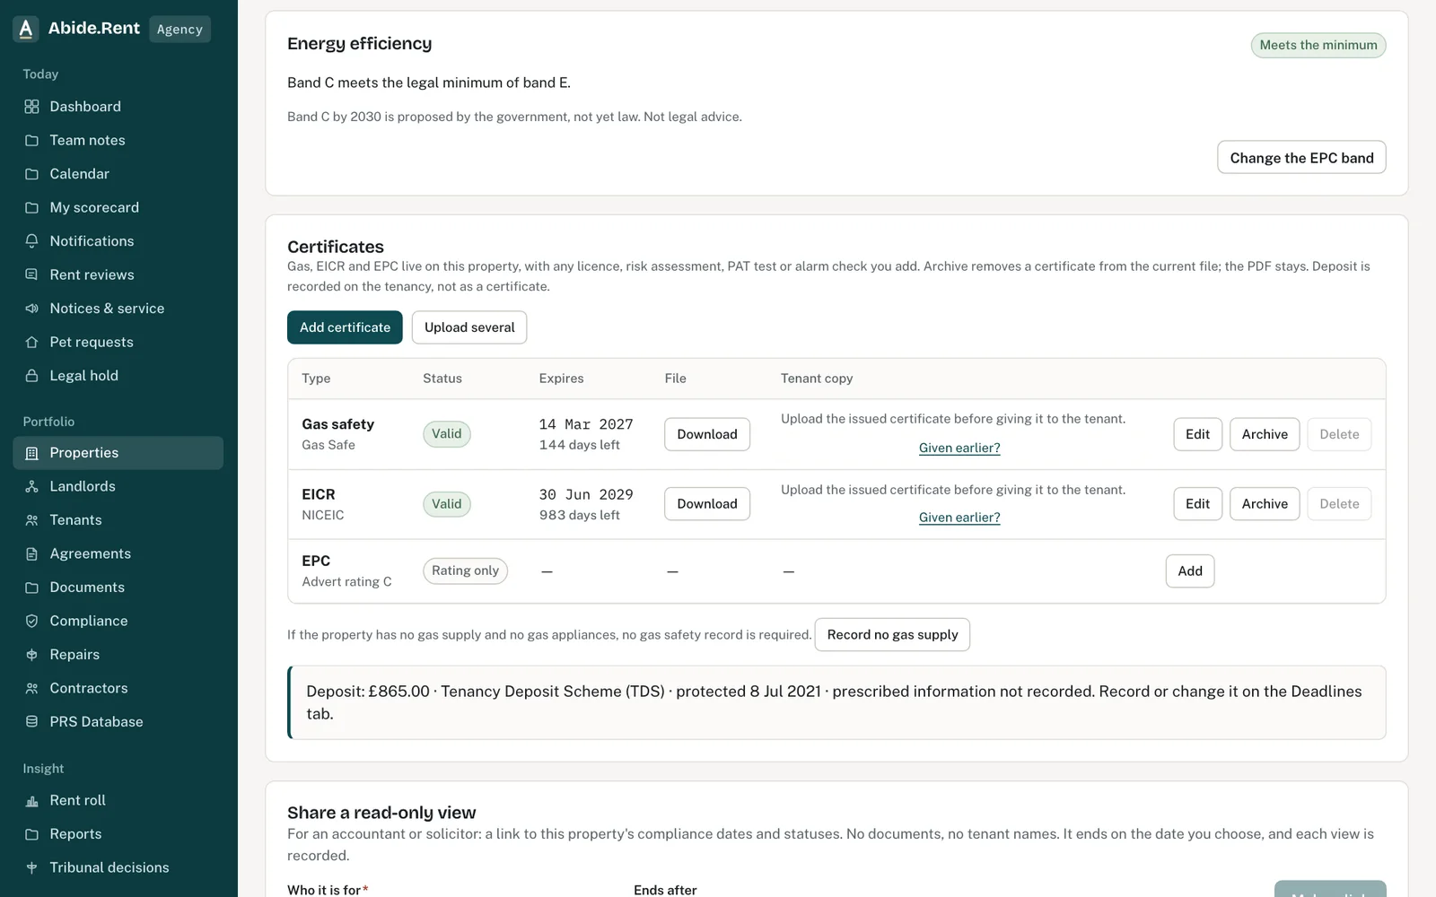Download the Gas safety certificate
Viewport: 1436px width, 897px height.
pyautogui.click(x=707, y=434)
